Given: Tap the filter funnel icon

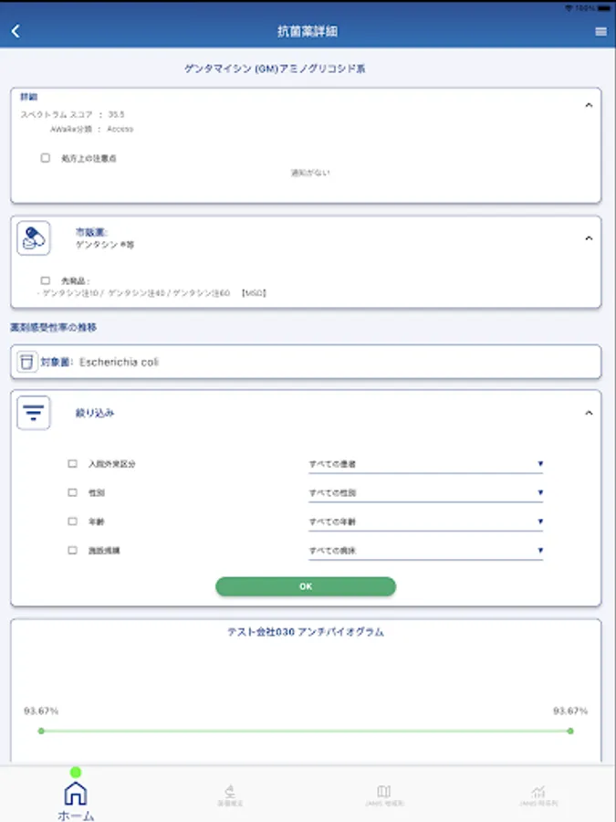Looking at the screenshot, I should tap(34, 413).
